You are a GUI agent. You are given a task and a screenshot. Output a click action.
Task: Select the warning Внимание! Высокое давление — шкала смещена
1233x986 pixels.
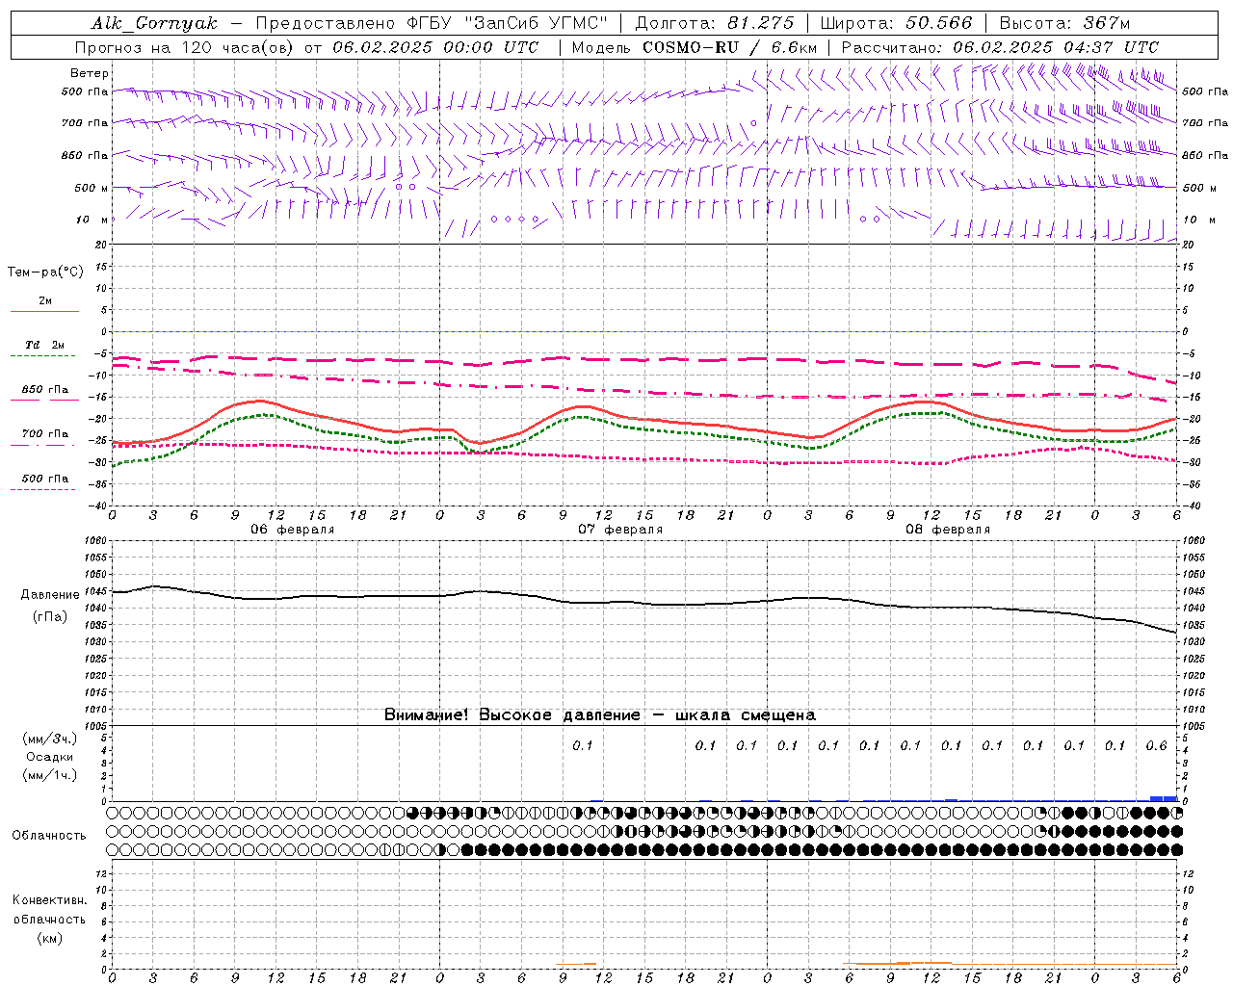(600, 714)
